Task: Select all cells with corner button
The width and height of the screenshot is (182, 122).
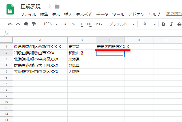Action: pyautogui.click(x=7, y=40)
